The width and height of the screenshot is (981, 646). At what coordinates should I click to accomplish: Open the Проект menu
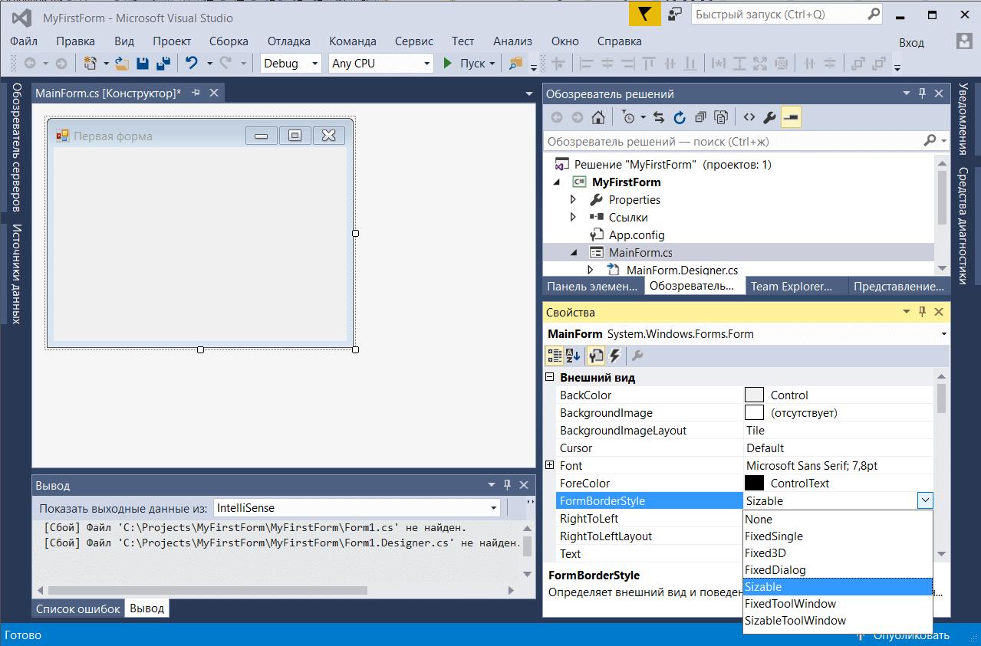[172, 41]
